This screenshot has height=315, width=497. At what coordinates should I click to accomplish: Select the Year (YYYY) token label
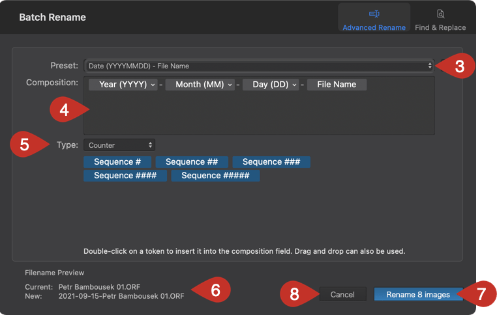123,85
